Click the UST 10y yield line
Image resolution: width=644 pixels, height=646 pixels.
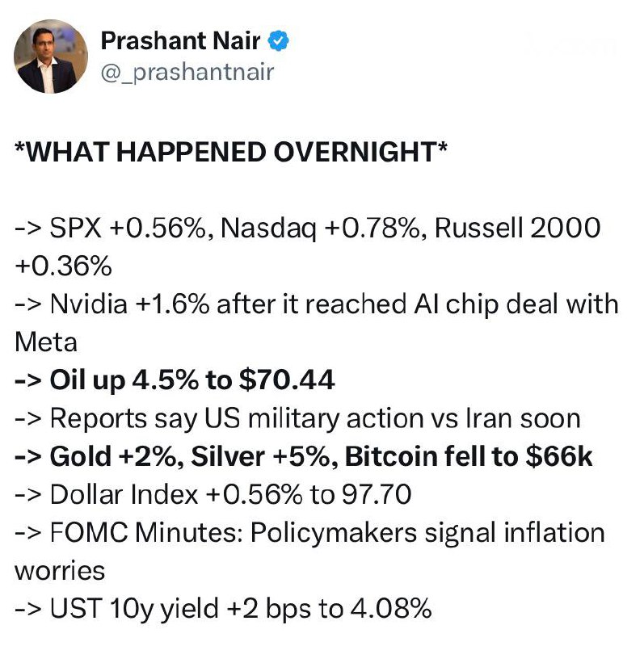(223, 608)
